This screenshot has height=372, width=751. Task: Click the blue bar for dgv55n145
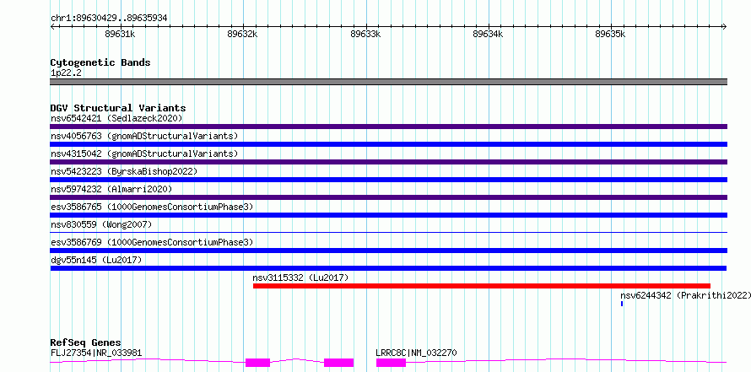pos(388,268)
